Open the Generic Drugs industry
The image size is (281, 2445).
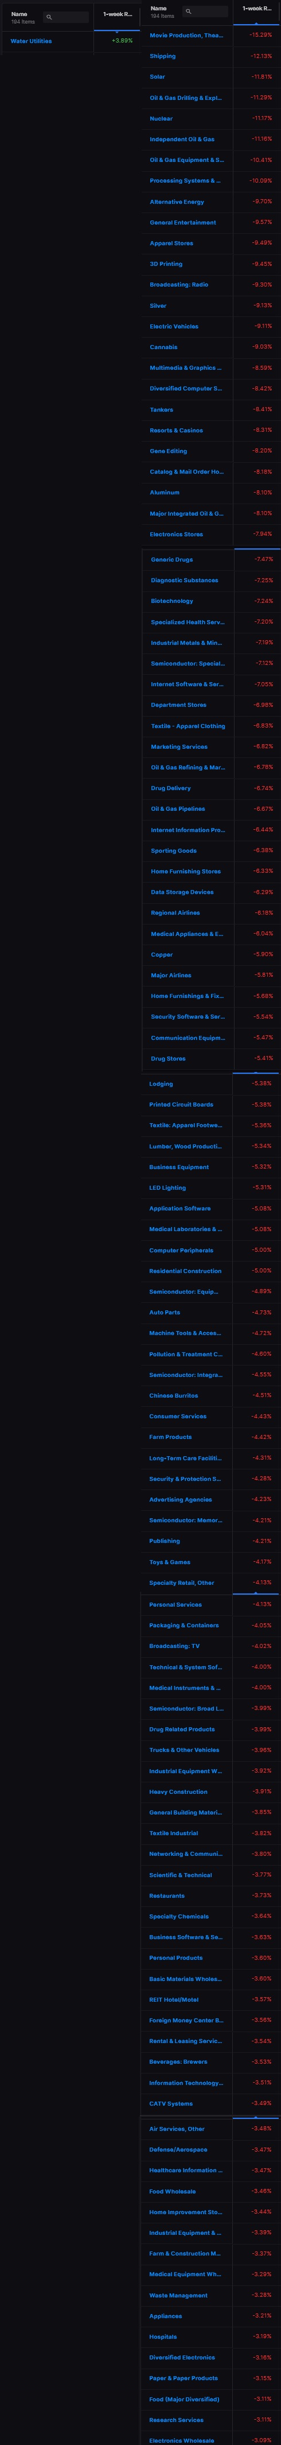[172, 560]
